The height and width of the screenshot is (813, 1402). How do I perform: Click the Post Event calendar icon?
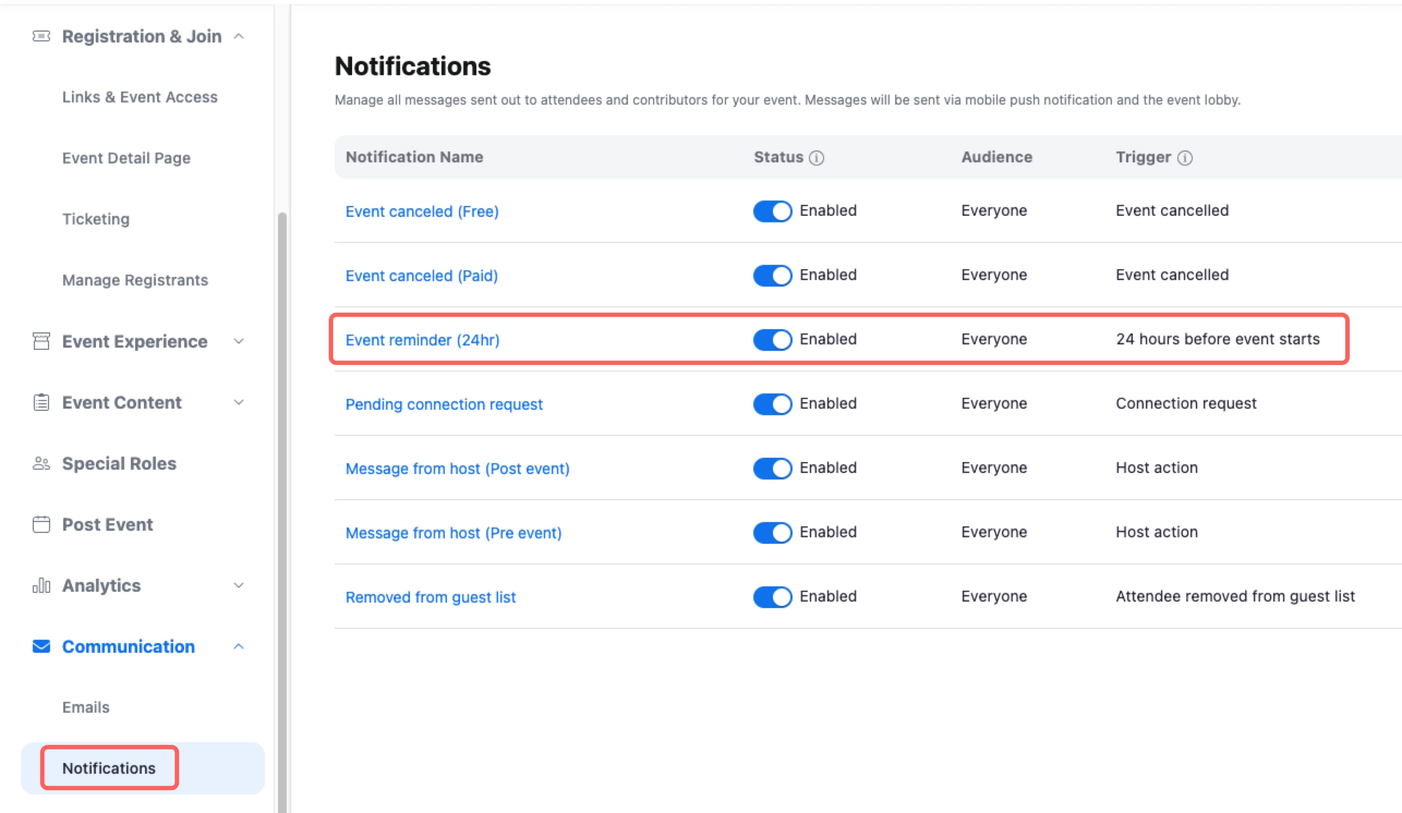pos(41,524)
